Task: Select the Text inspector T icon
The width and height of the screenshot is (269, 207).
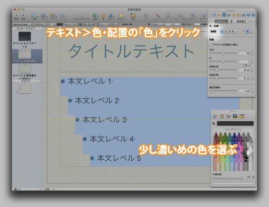Action: pyautogui.click(x=224, y=15)
